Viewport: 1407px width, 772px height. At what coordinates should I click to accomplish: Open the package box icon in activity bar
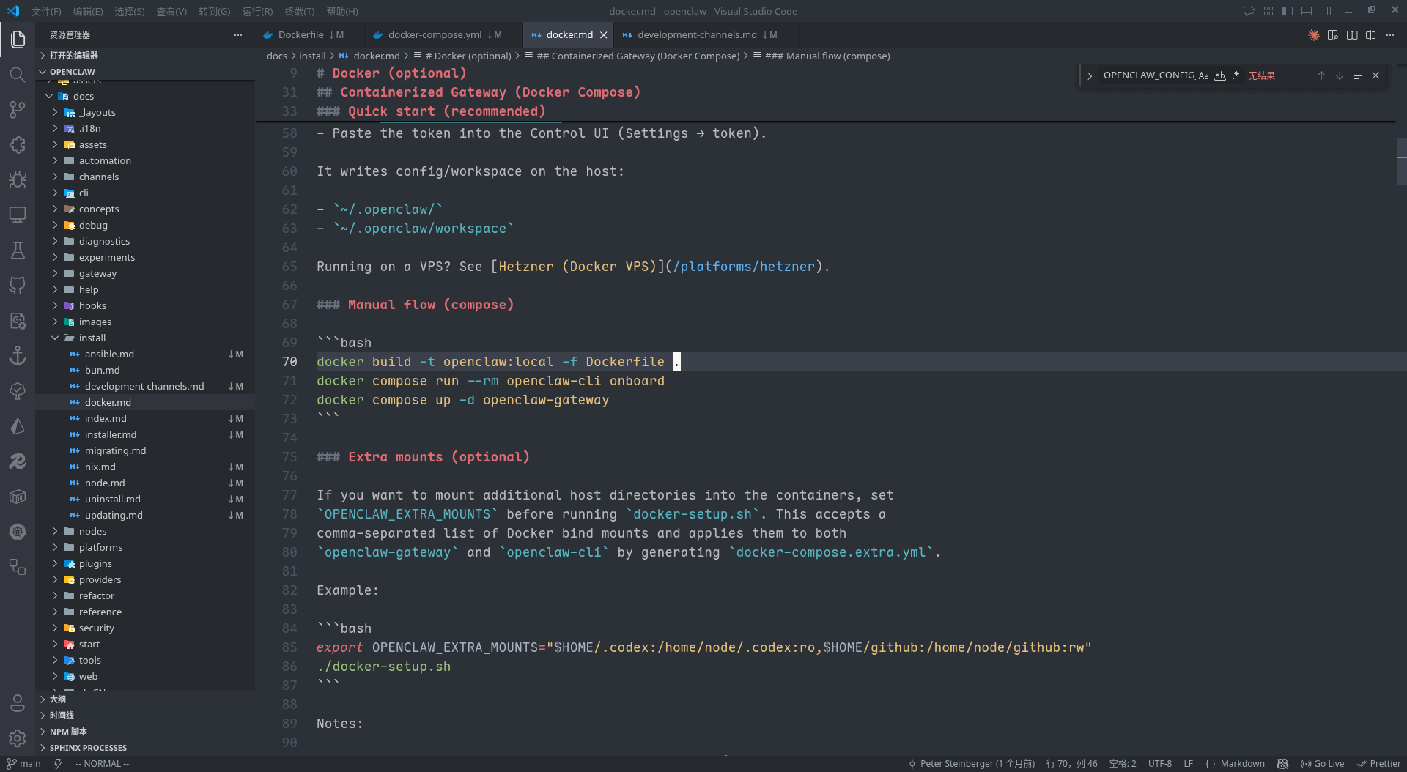click(18, 497)
